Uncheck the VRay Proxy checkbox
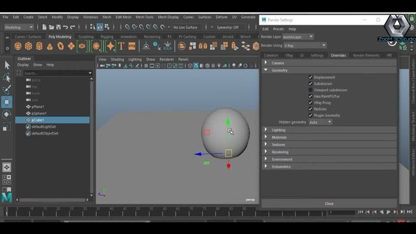 (310, 103)
